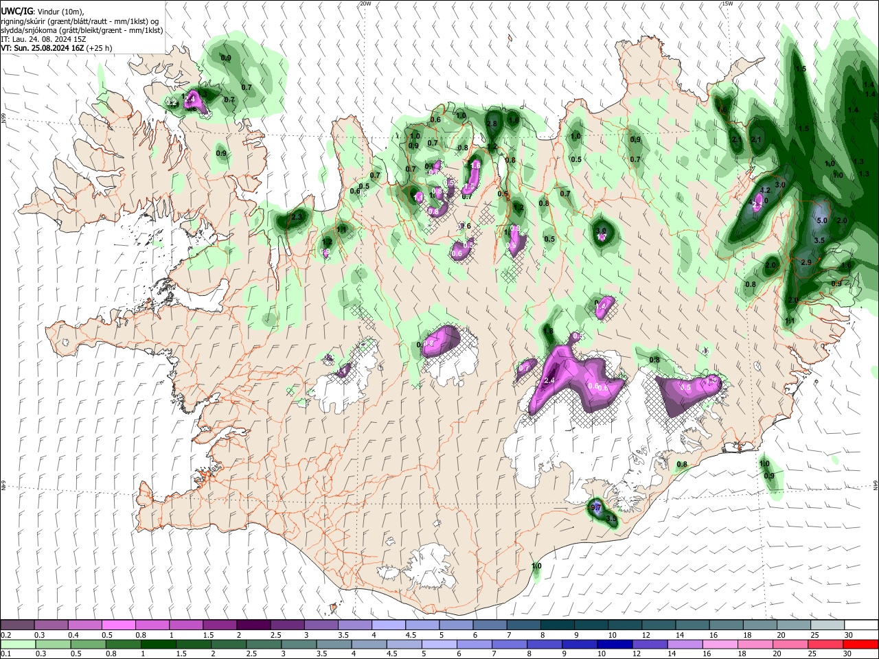
Task: Click the '12' label in the upper legend row
Action: (x=646, y=635)
